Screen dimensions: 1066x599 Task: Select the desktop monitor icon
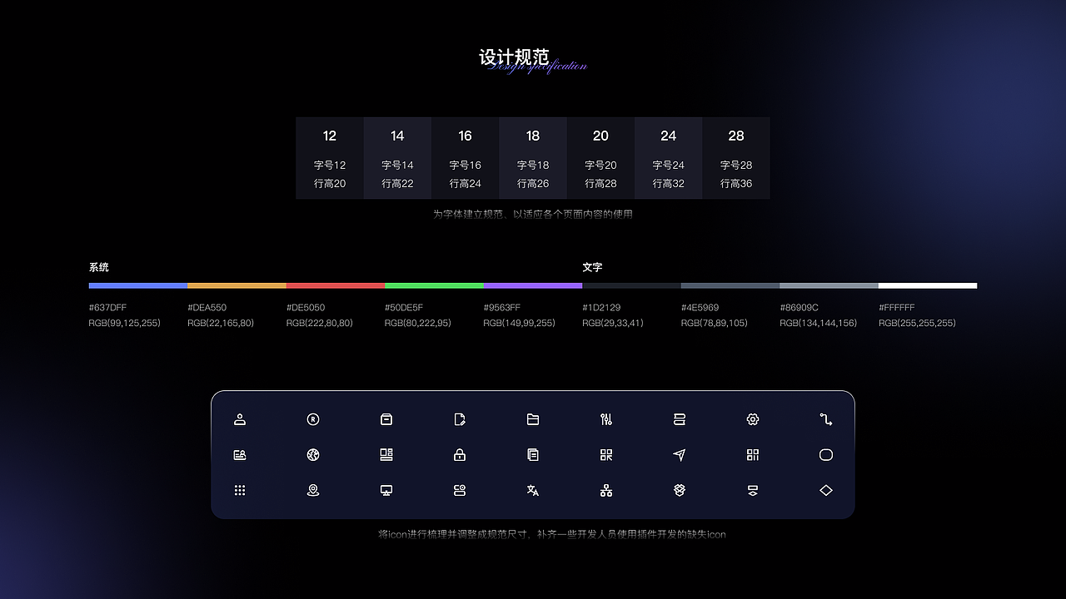386,490
